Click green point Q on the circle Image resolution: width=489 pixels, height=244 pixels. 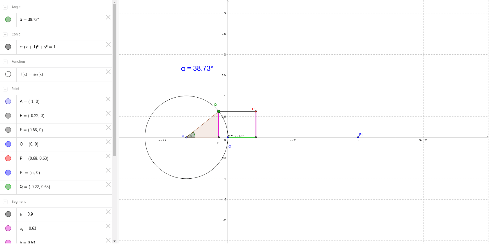(219, 111)
